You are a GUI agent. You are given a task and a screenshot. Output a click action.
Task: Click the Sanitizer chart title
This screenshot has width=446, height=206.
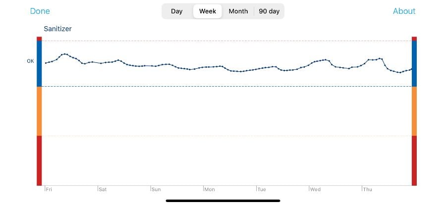[x=57, y=29]
